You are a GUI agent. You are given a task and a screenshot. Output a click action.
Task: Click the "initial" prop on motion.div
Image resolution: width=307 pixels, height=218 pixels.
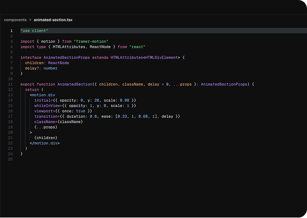click(x=42, y=100)
